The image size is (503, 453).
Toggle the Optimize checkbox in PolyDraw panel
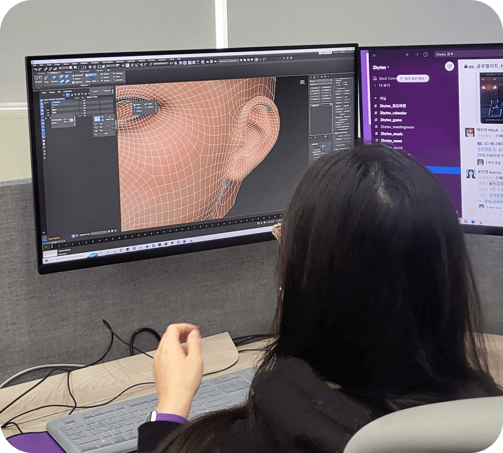73,82
